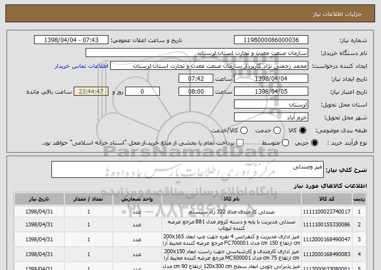Image resolution: width=381 pixels, height=270 pixels.
Task: Click the جزئیات اطلاعات نیاز header title
Action: (x=337, y=14)
